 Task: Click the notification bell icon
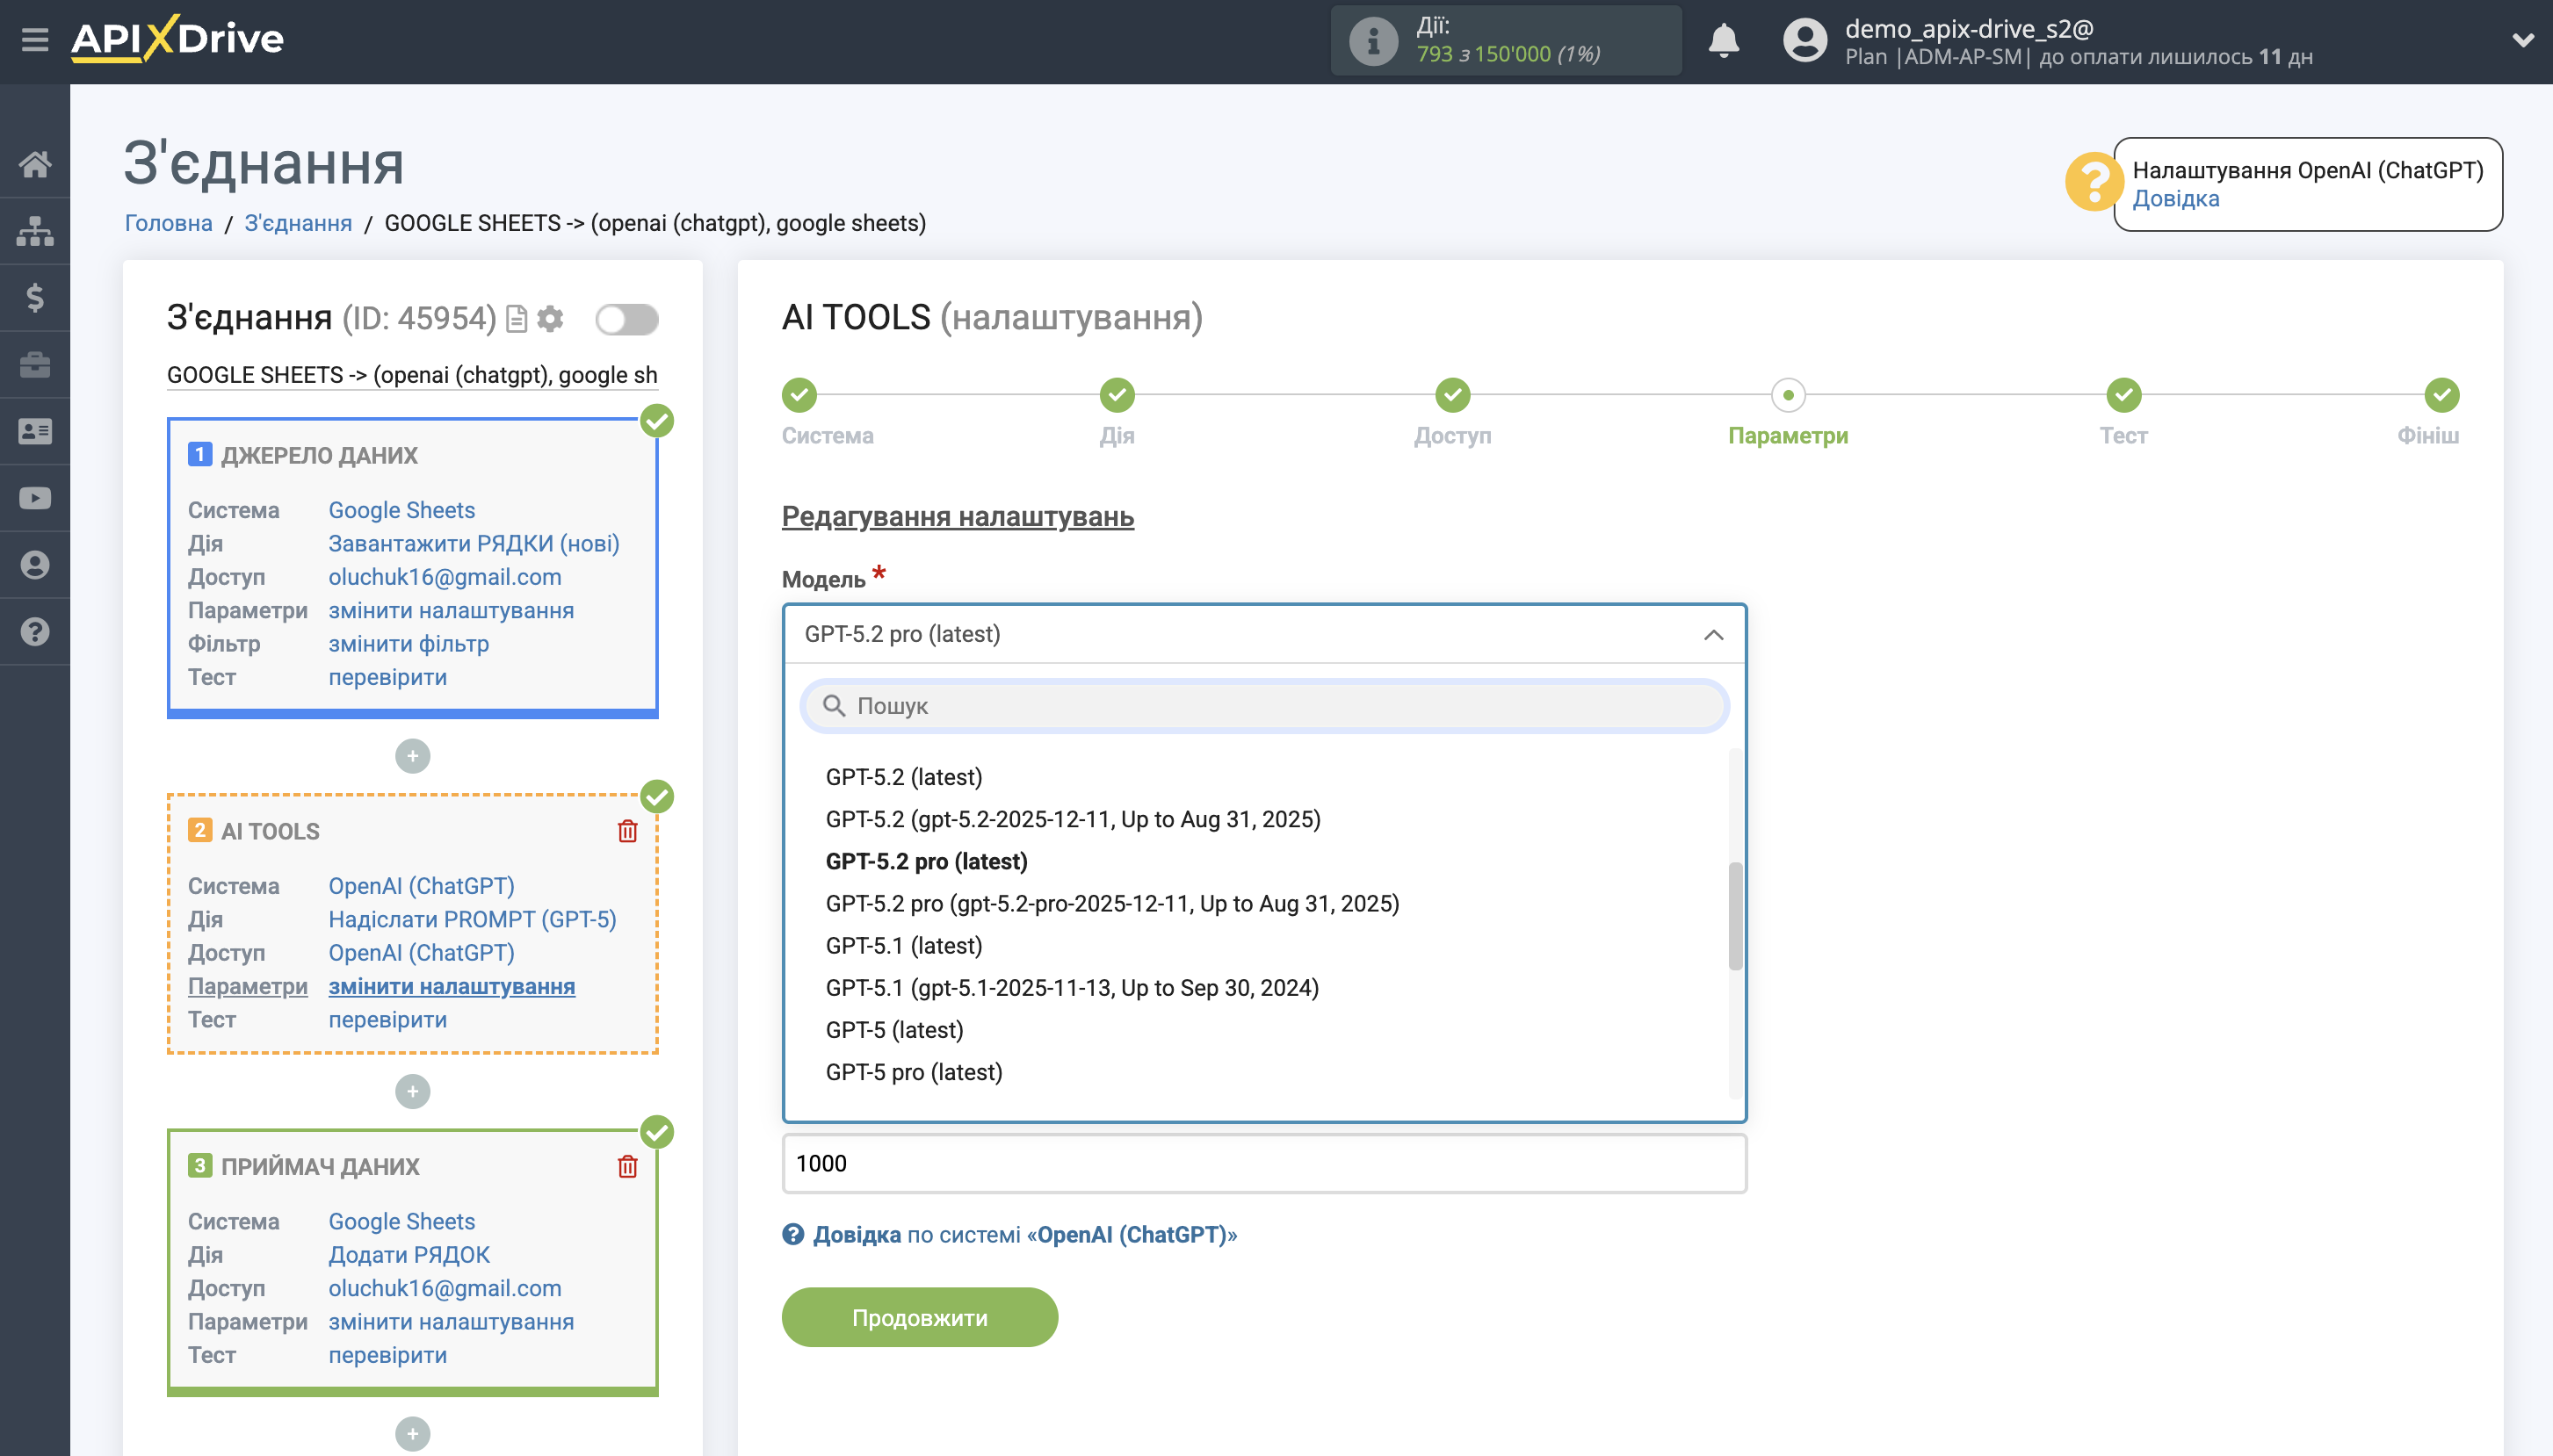1724,40
